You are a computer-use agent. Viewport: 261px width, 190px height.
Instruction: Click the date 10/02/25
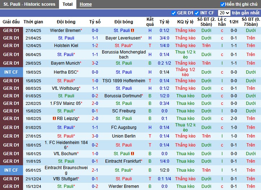coord(33,119)
